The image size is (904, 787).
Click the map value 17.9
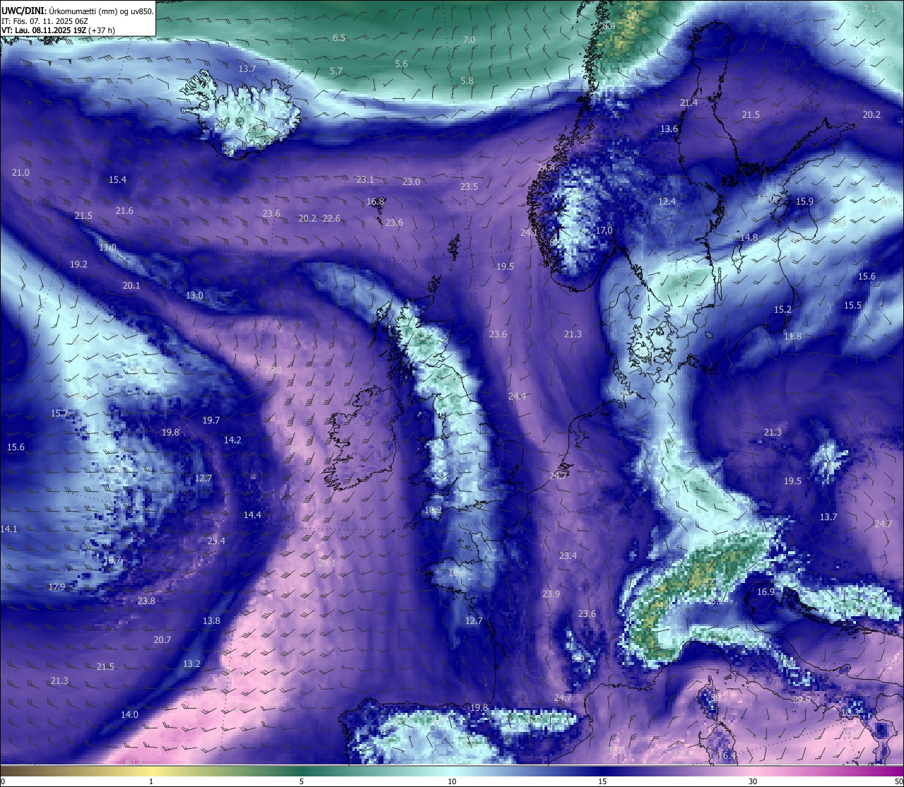56,587
